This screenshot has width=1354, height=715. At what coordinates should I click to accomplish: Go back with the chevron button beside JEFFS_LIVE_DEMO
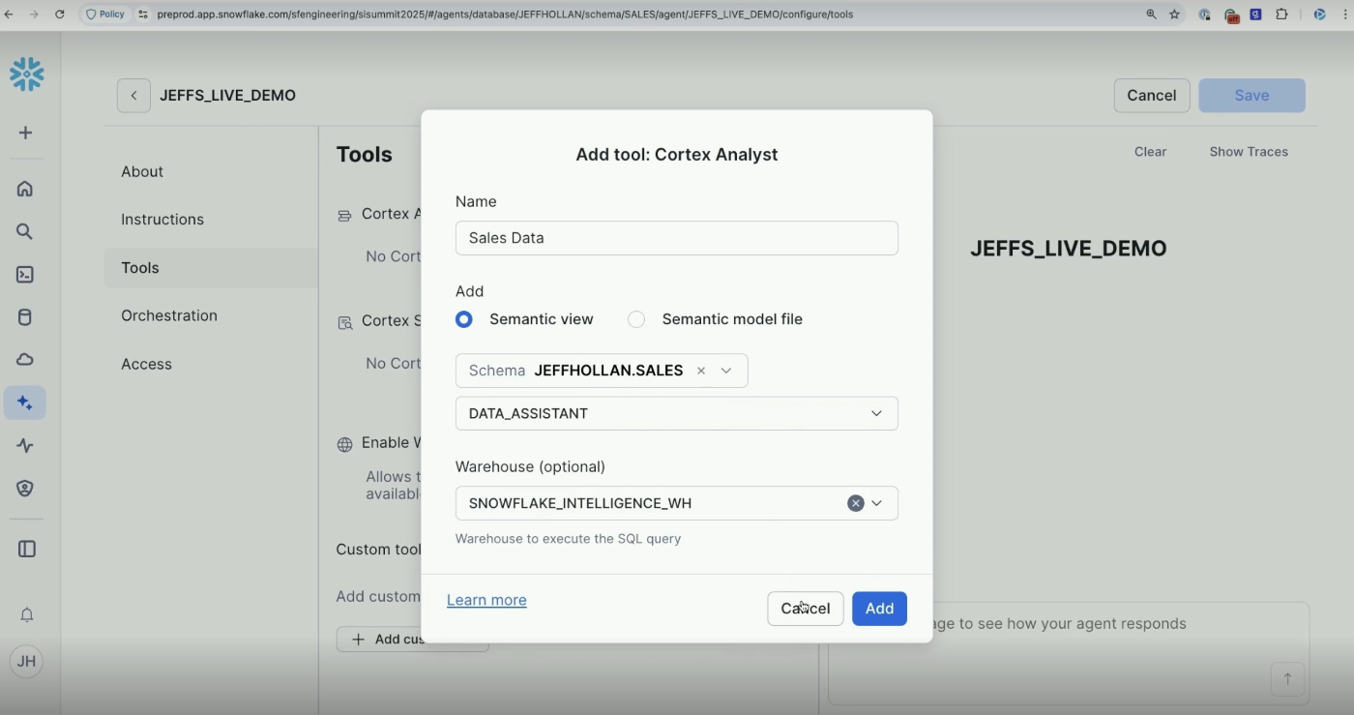click(133, 95)
